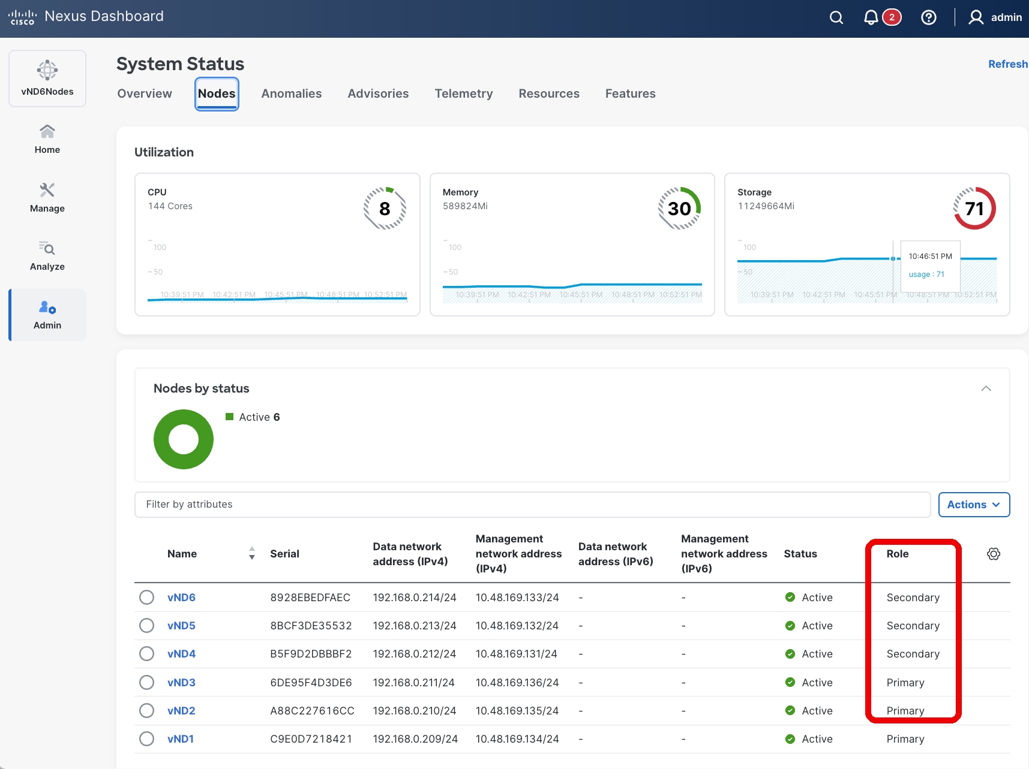Click the CPU utilization gauge showing 8
Viewport: 1029px width, 769px height.
(x=385, y=208)
